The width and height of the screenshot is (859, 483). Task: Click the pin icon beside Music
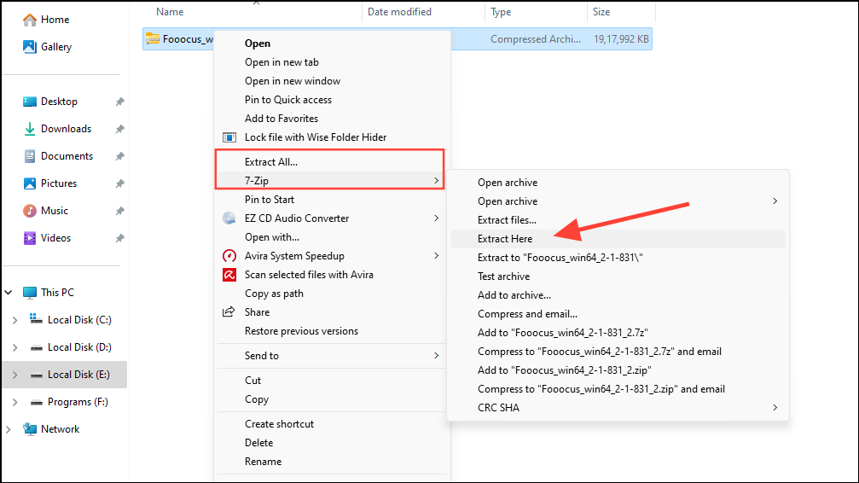click(120, 211)
